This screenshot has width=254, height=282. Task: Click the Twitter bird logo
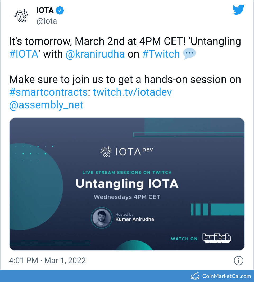pos(238,10)
